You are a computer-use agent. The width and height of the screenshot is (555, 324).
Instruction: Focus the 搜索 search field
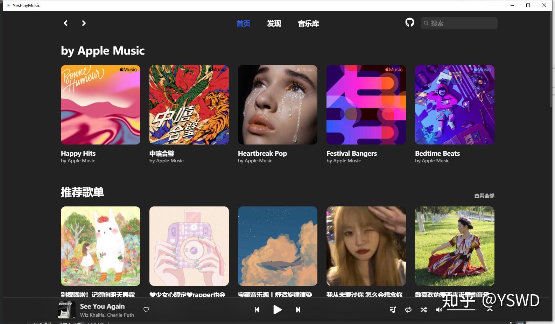tap(459, 23)
